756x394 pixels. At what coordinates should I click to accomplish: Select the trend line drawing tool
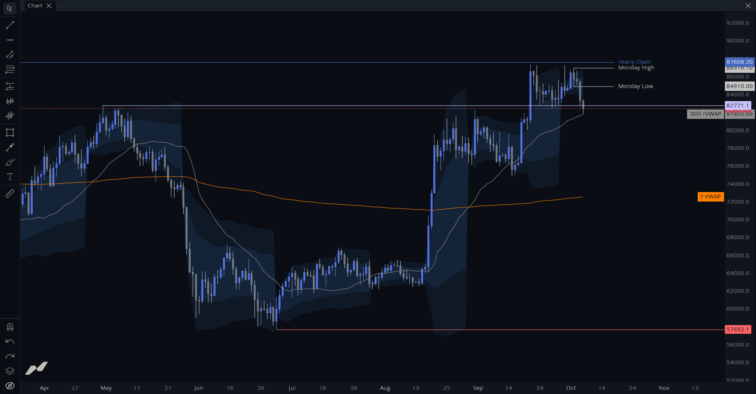coord(10,25)
